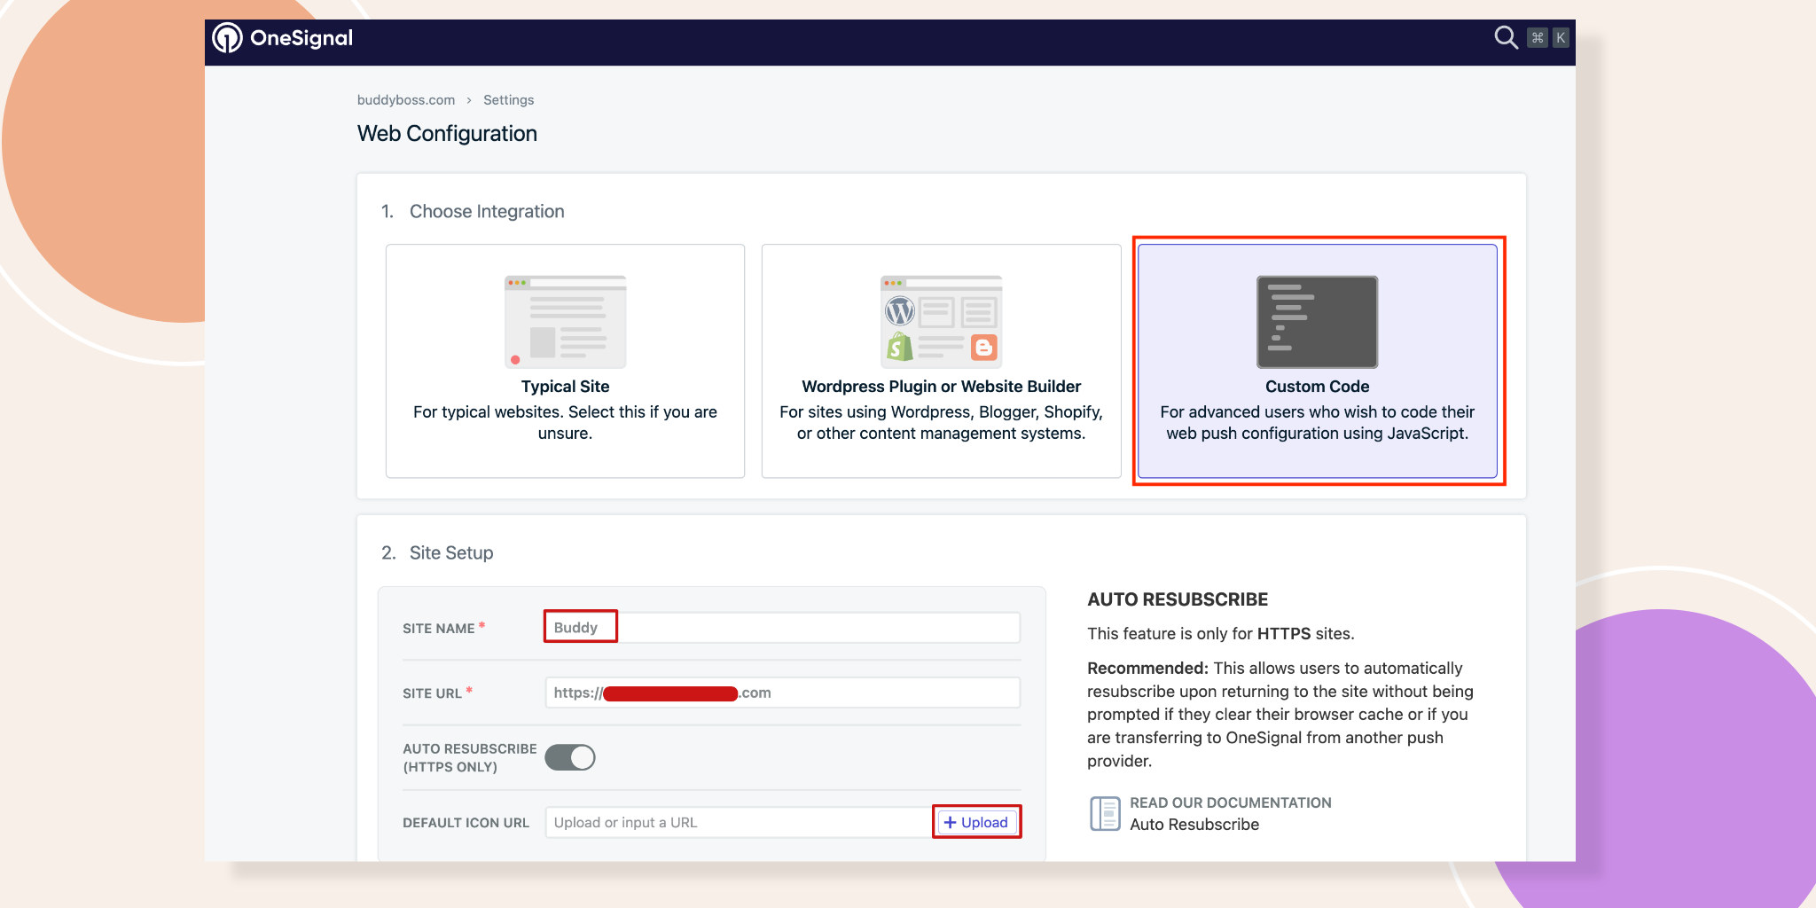Open the Auto Resubscribe documentation link
Viewport: 1816px width, 908px height.
[1194, 825]
